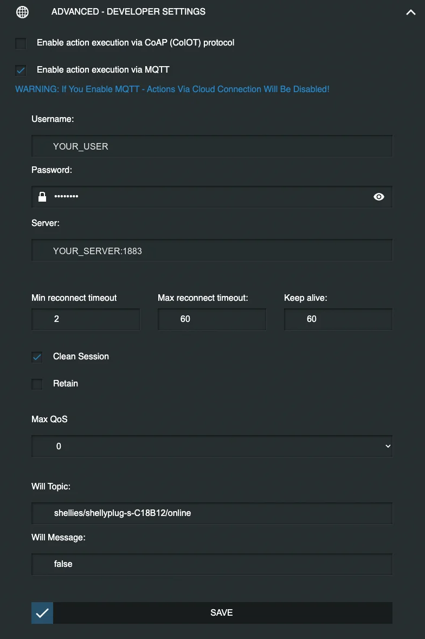Click 'Enable action execution via CoAP' label

[136, 42]
